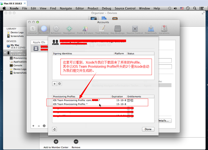Viewport: 208px width, 150px height.
Task: Select Screenshots under LIBRARY
Action: tap(17, 36)
